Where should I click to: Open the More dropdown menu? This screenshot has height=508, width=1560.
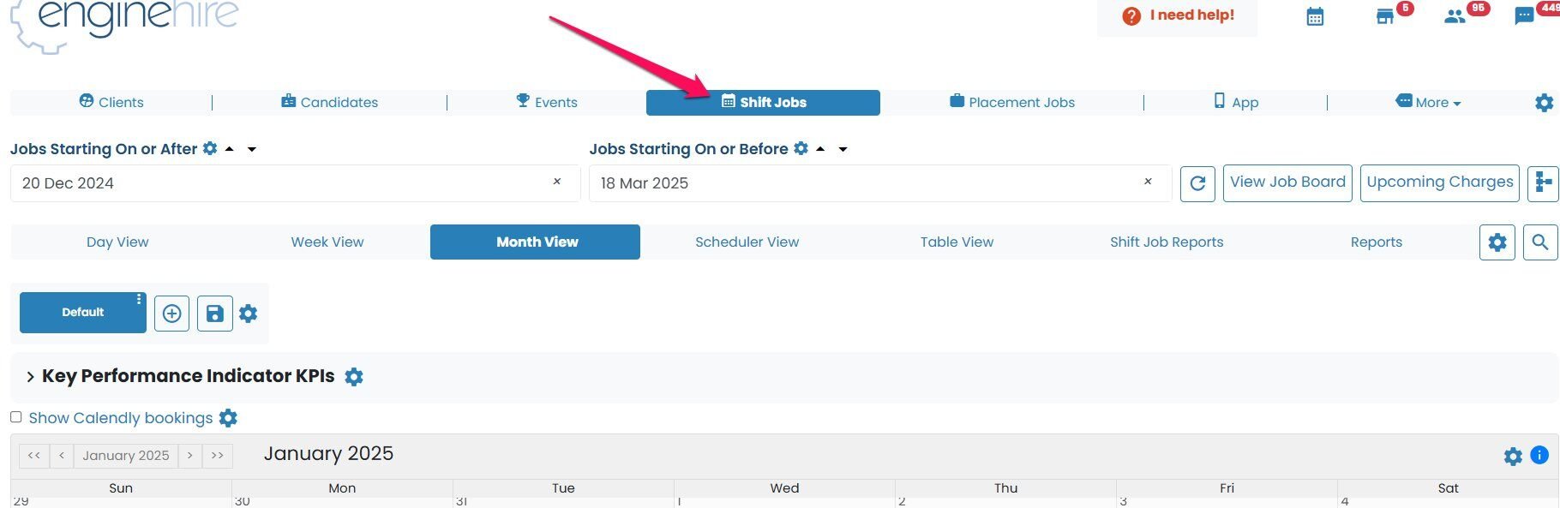pos(1429,102)
